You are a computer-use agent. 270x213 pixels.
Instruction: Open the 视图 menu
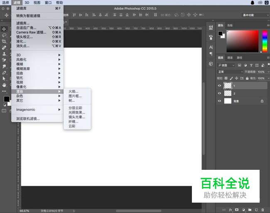[37, 2]
